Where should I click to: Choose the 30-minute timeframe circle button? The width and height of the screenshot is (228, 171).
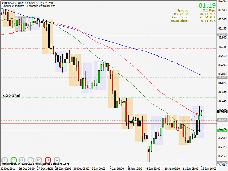tap(22, 160)
